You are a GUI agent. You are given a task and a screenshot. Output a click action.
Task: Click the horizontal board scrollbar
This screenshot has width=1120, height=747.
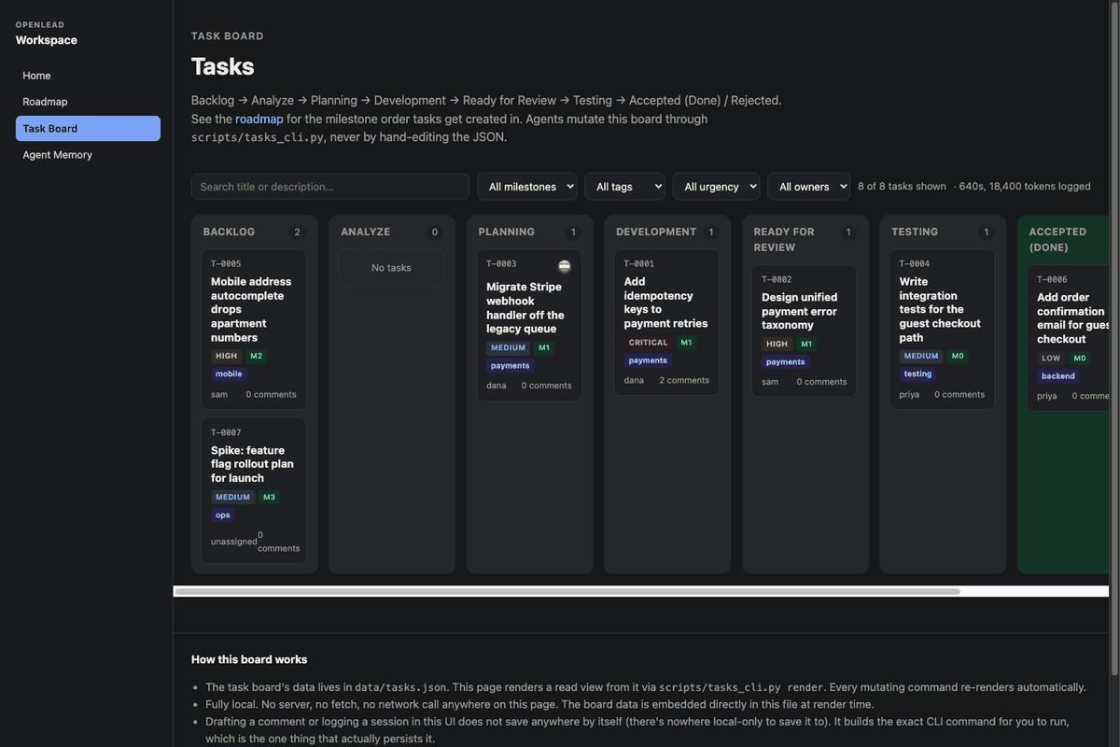567,591
